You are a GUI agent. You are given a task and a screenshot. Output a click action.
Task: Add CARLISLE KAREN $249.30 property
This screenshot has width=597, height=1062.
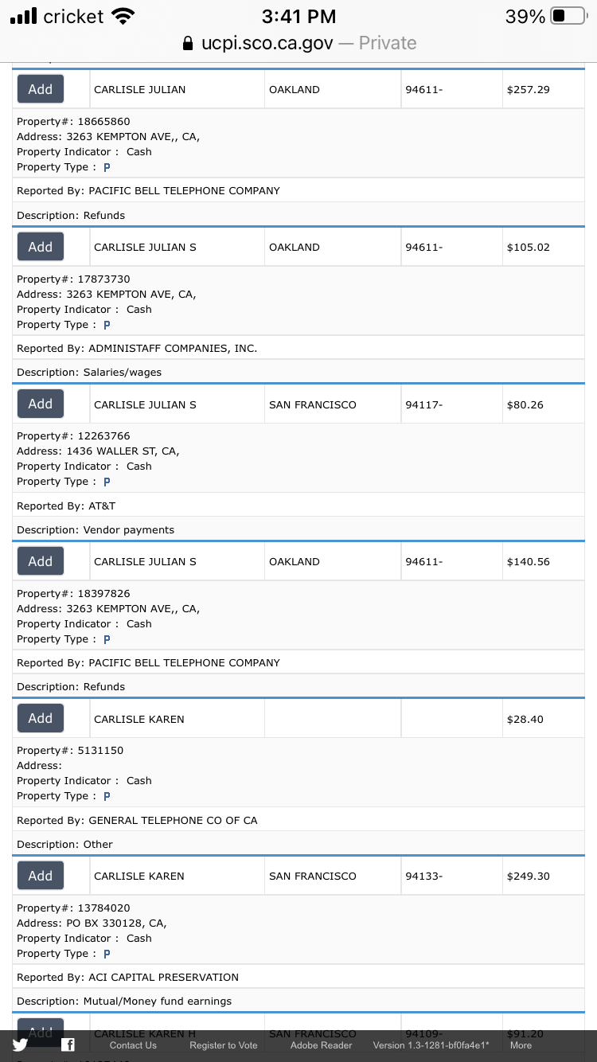tap(41, 876)
